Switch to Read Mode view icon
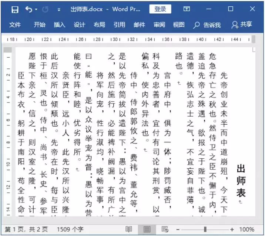This screenshot has height=236, width=265. coord(129,229)
